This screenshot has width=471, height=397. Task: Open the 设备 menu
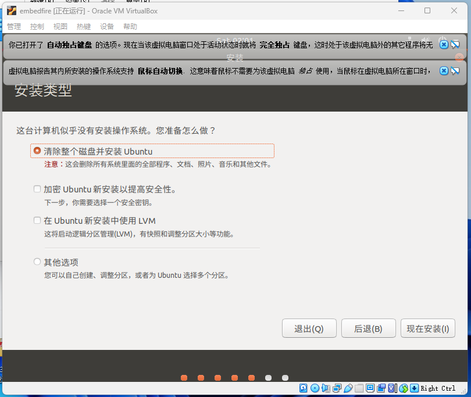click(107, 27)
